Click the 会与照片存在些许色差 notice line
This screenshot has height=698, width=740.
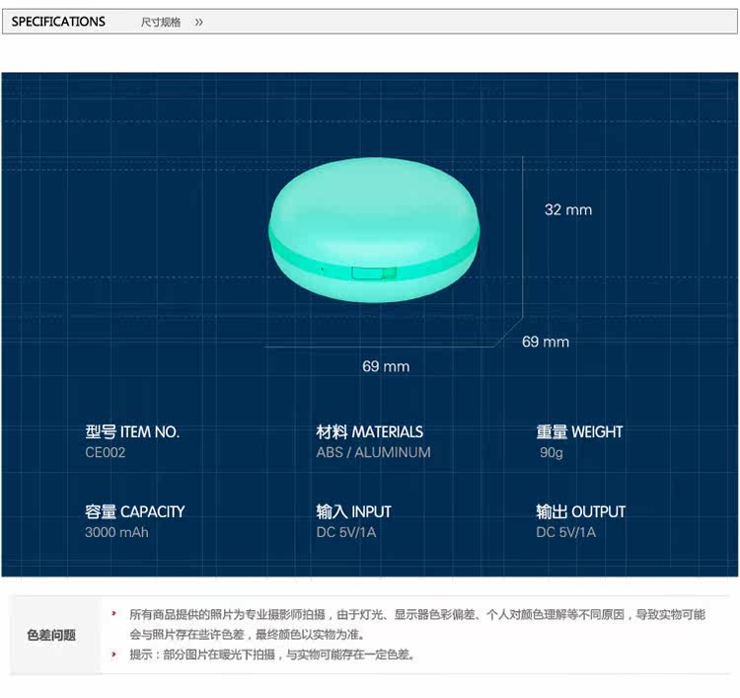[248, 634]
